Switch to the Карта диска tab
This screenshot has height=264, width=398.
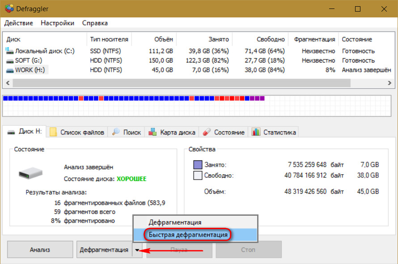(172, 132)
